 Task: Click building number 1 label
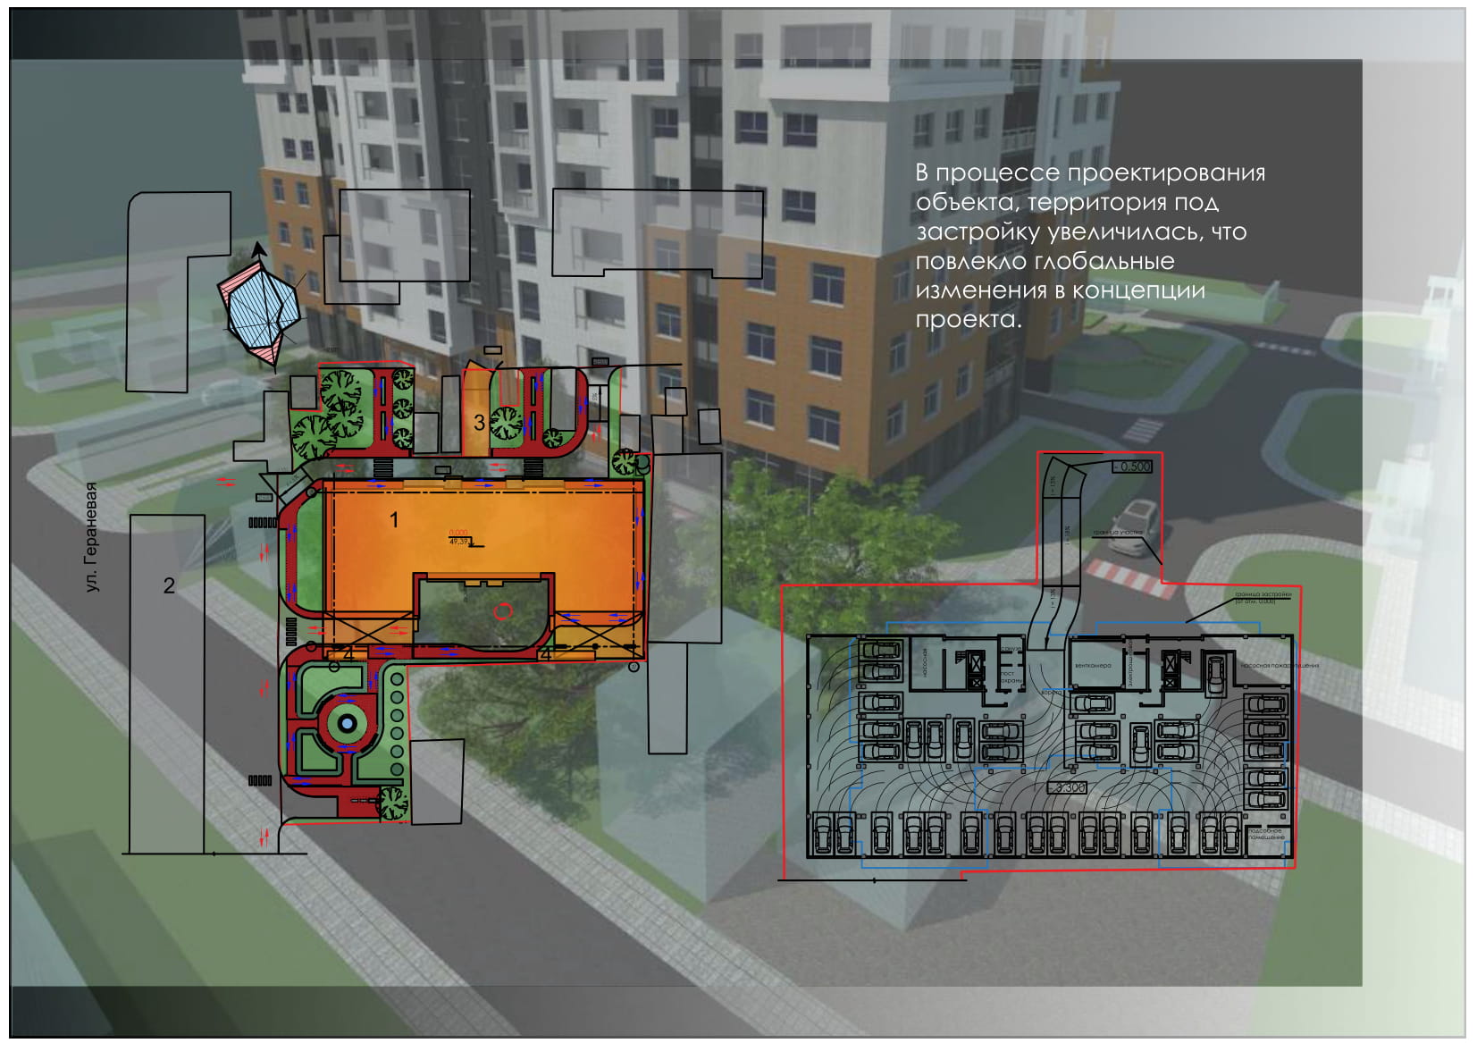[x=393, y=519]
